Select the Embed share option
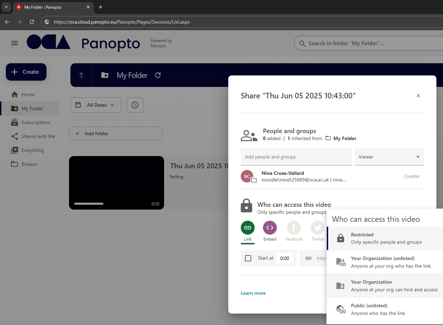443x325 pixels. pyautogui.click(x=270, y=231)
